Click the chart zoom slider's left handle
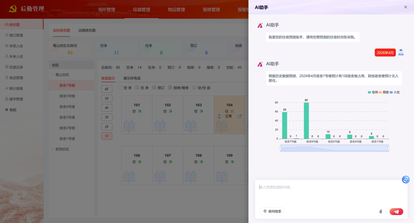 (280, 149)
